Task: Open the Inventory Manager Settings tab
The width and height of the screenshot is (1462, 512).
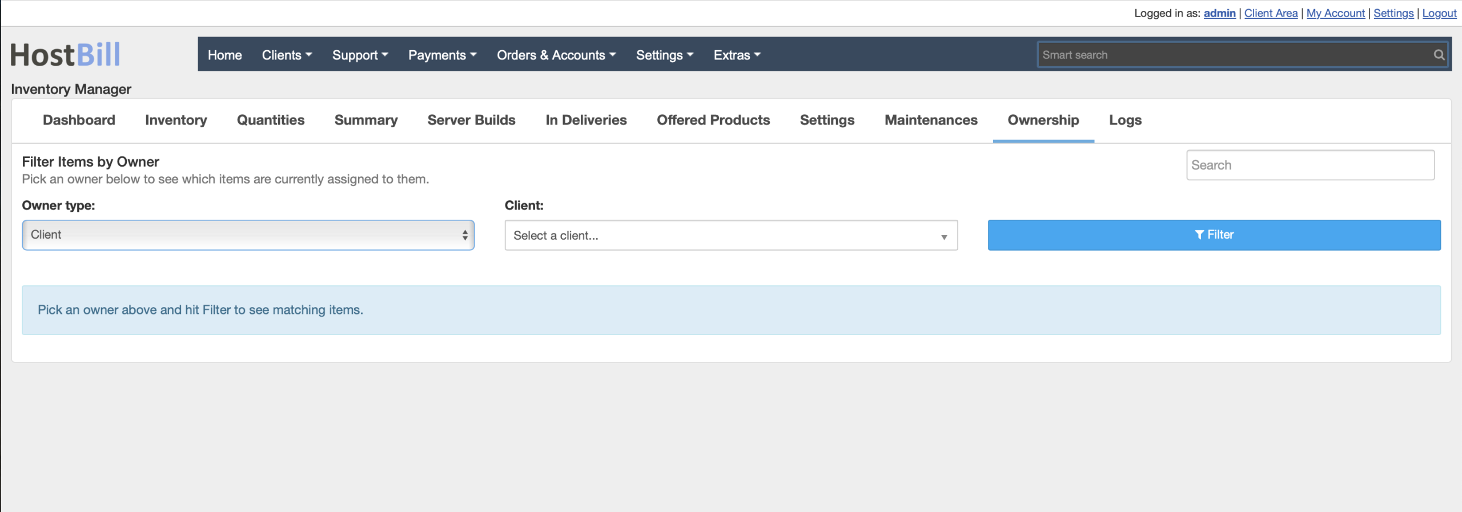Action: pyautogui.click(x=827, y=120)
